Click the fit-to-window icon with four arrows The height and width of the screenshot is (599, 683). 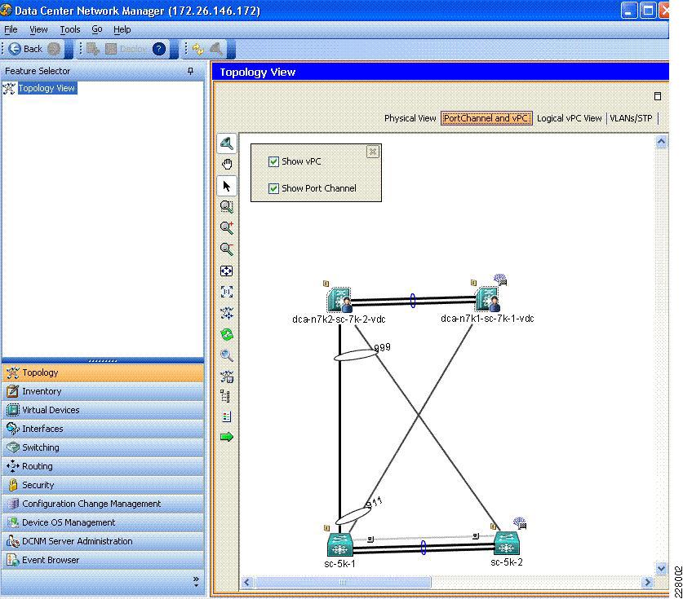click(227, 271)
